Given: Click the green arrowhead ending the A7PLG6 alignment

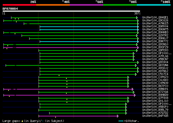Looking at the screenshot, I should pyautogui.click(x=134, y=57).
